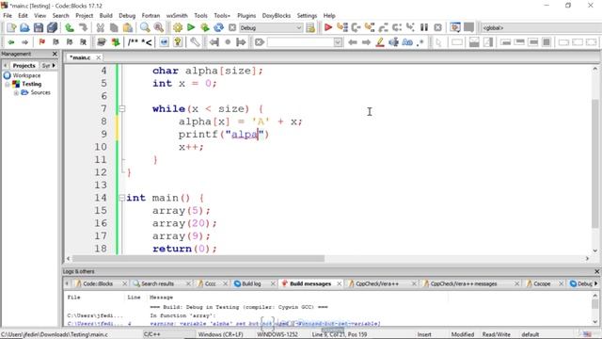
Task: Click the highlight pencil icon
Action: tap(380, 41)
